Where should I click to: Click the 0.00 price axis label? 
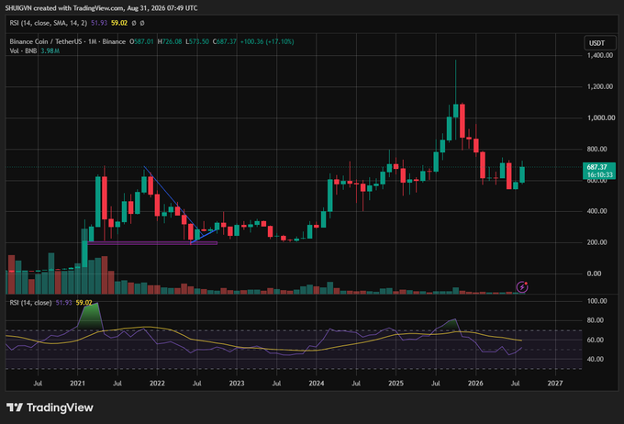click(594, 273)
